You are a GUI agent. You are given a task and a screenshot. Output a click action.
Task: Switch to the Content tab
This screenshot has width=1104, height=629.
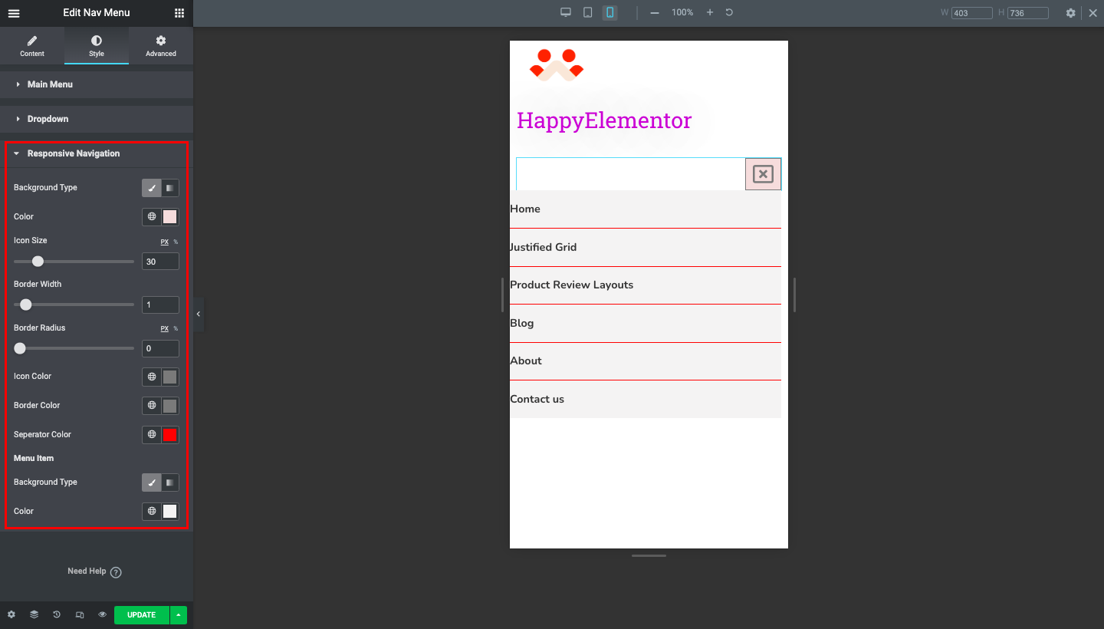pyautogui.click(x=31, y=45)
